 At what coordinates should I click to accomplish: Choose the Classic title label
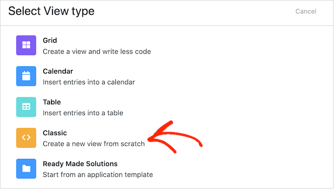coord(55,133)
